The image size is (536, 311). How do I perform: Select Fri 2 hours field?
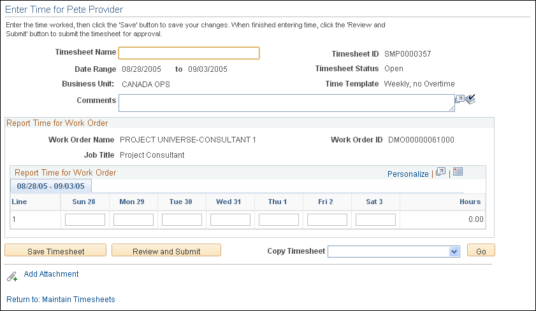tap(327, 219)
